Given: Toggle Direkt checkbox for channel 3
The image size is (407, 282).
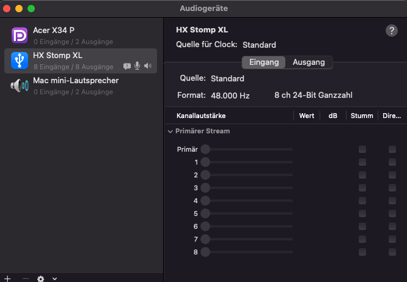Looking at the screenshot, I should (x=392, y=188).
